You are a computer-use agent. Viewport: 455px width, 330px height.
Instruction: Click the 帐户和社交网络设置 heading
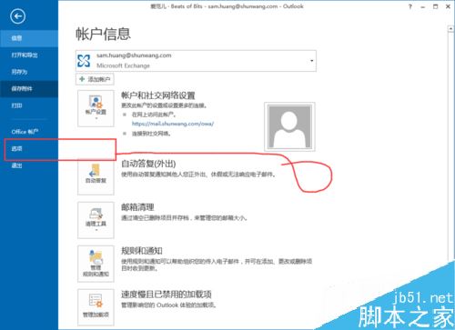tap(158, 95)
